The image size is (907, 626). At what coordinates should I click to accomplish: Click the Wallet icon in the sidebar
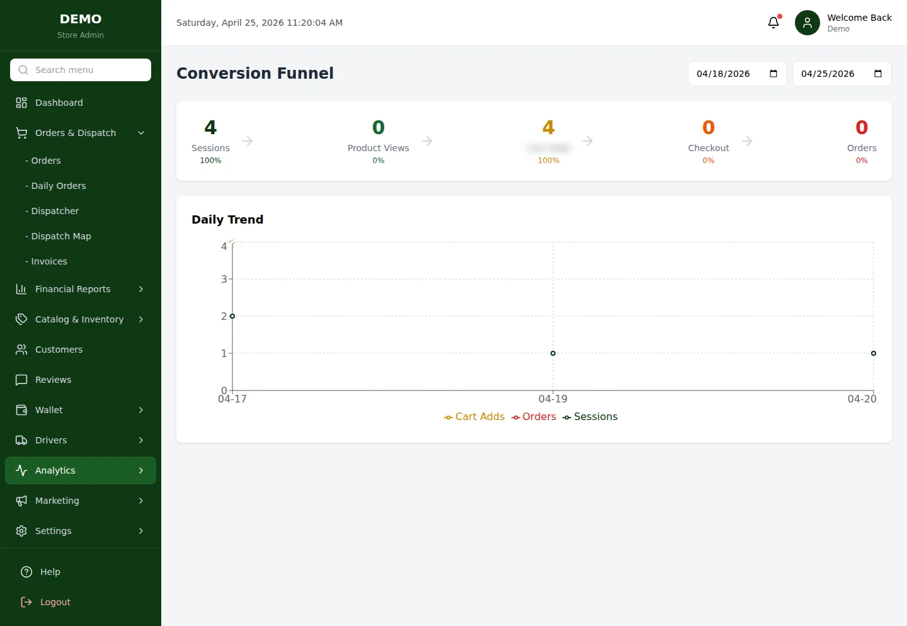coord(21,409)
